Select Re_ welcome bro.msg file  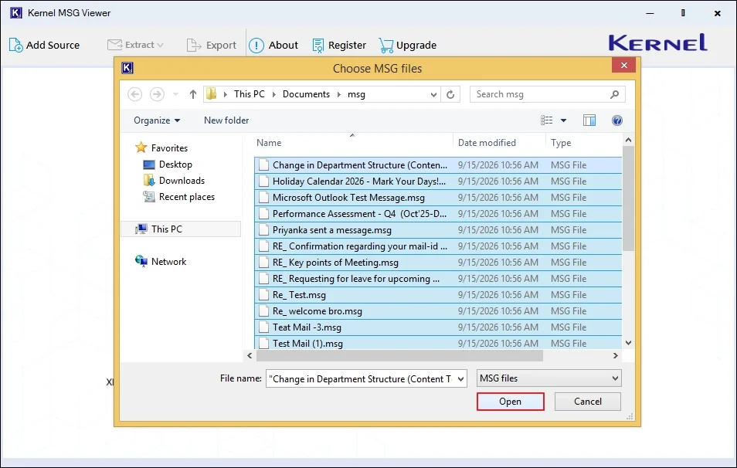coord(438,311)
